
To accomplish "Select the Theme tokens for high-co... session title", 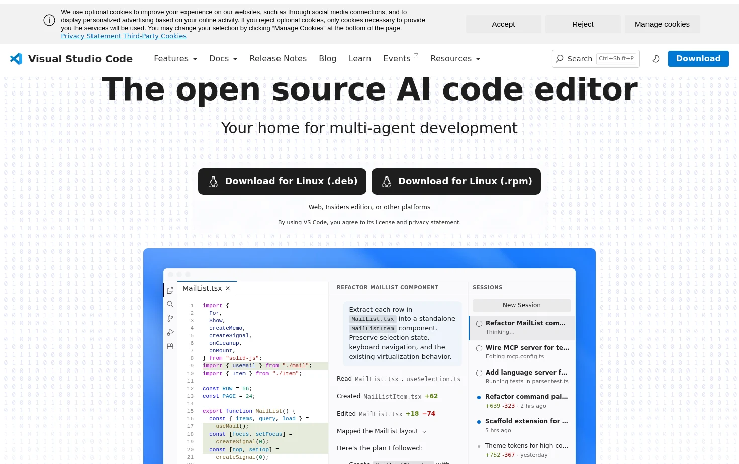I will [x=527, y=446].
